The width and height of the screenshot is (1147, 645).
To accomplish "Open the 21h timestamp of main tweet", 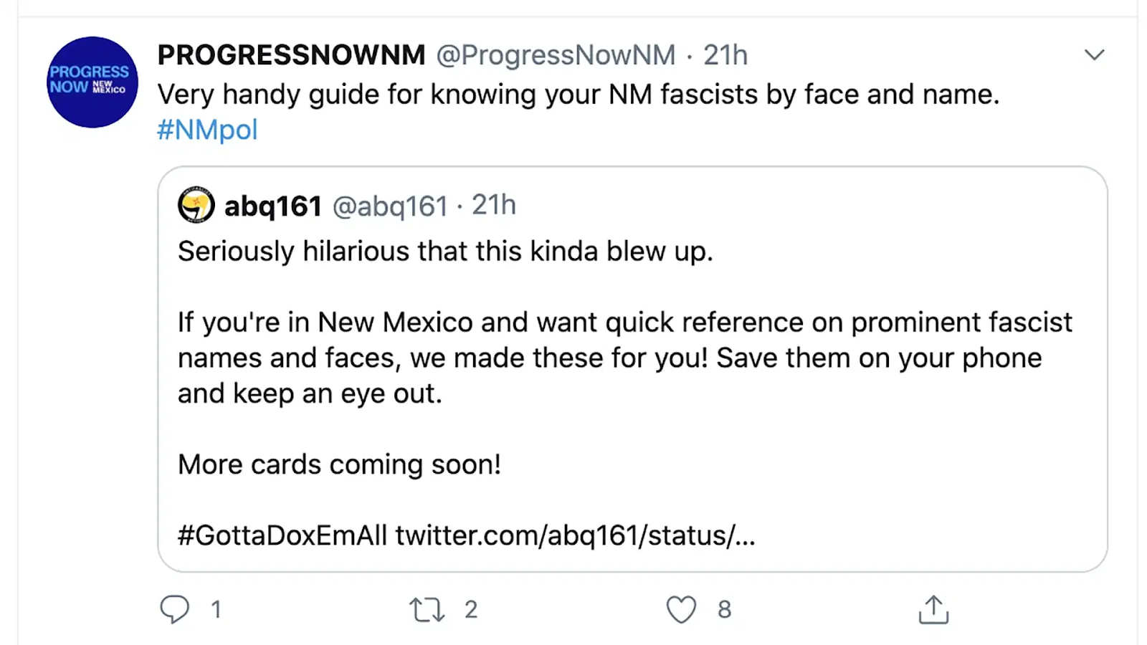I will [x=725, y=54].
